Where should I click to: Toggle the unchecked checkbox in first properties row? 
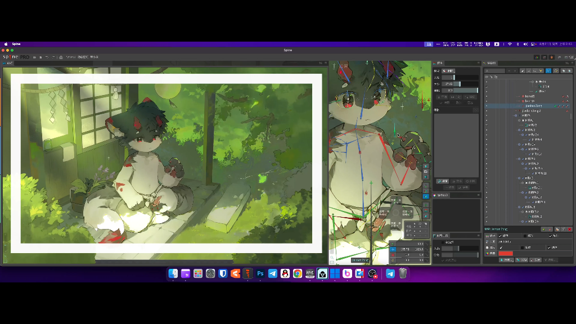coord(525,236)
